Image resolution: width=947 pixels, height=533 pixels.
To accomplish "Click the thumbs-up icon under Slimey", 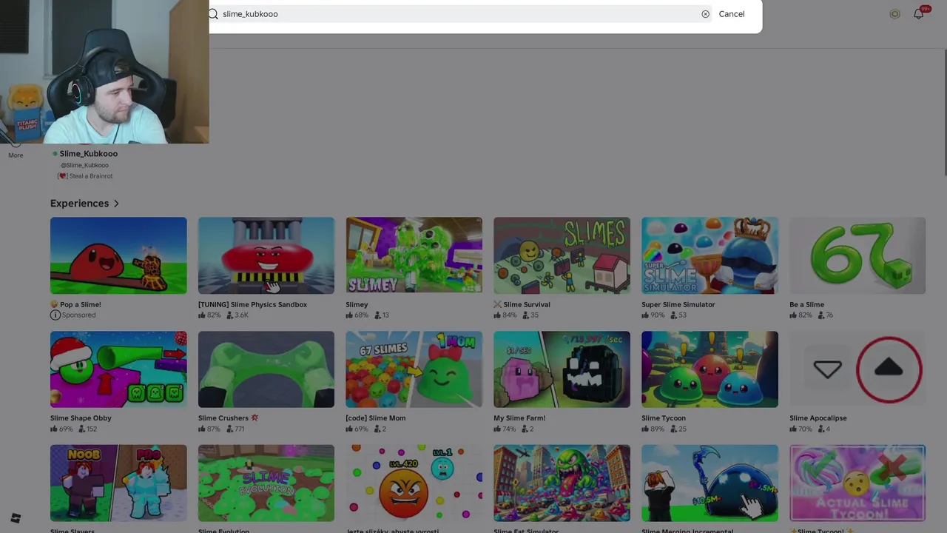I will coord(349,315).
